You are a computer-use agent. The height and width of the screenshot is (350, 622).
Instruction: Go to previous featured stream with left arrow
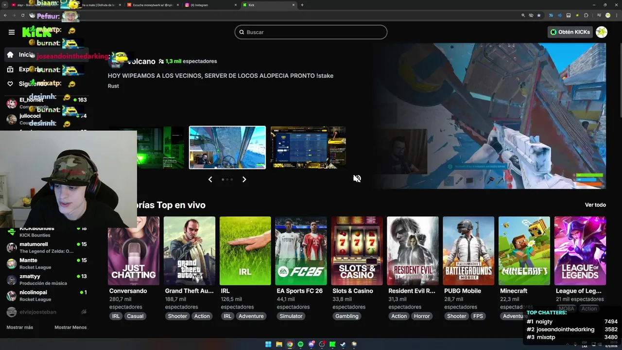point(210,179)
